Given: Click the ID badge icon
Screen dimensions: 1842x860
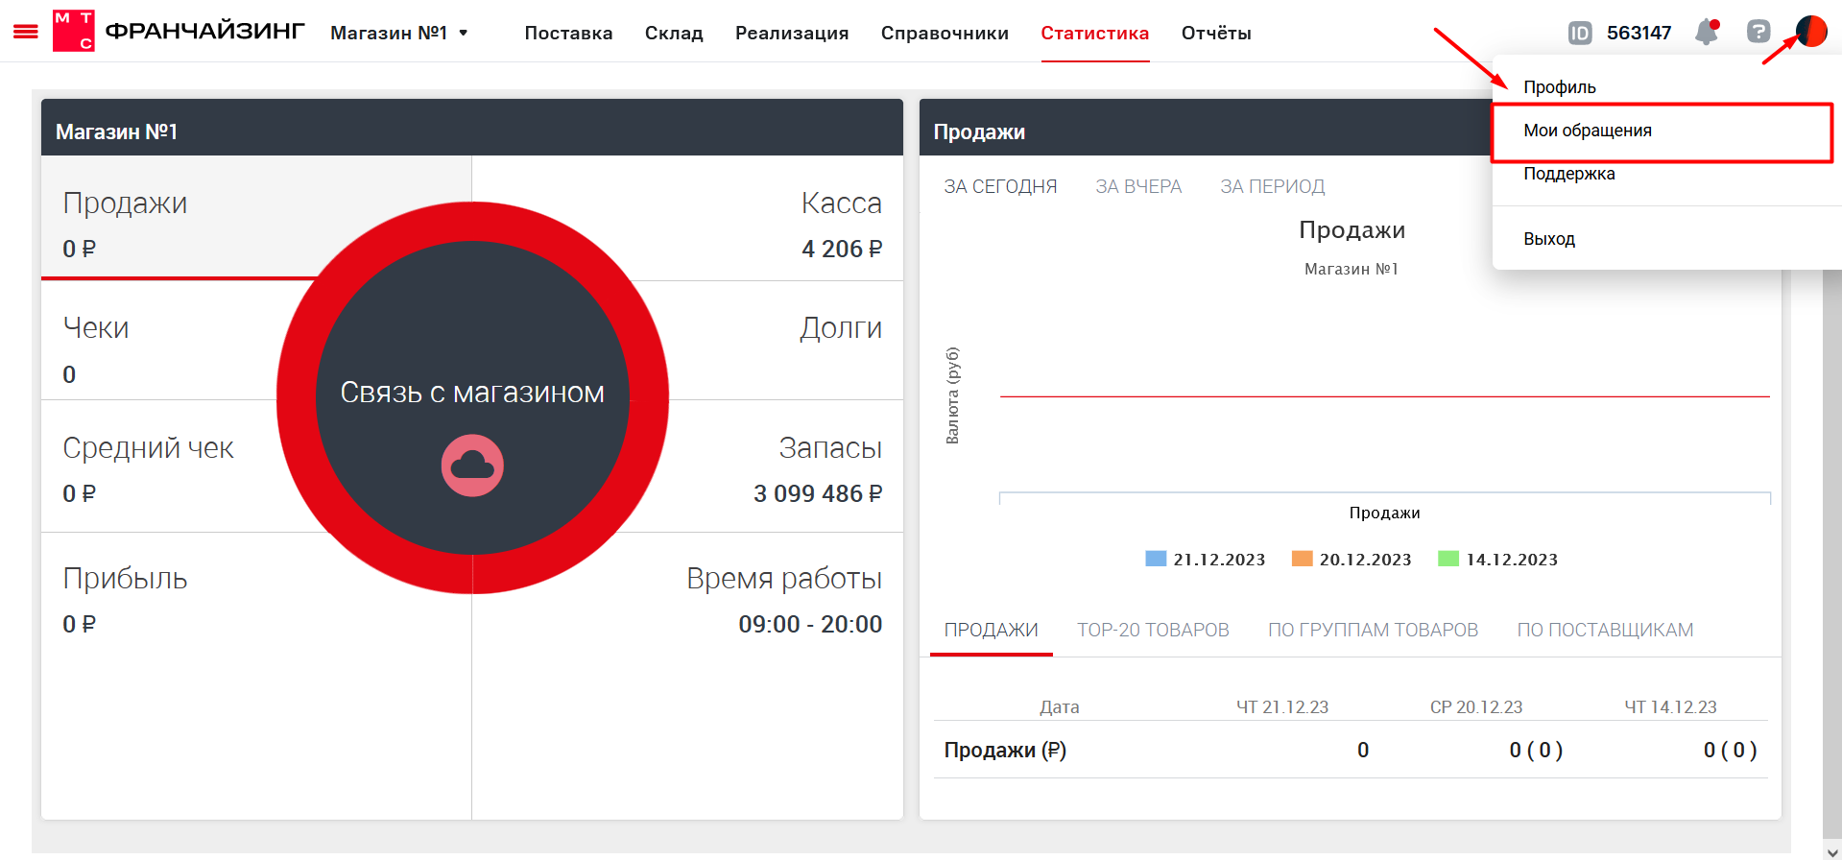Looking at the screenshot, I should [x=1579, y=33].
